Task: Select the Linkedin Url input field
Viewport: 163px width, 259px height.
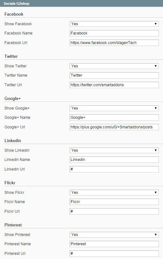Action: click(x=114, y=169)
